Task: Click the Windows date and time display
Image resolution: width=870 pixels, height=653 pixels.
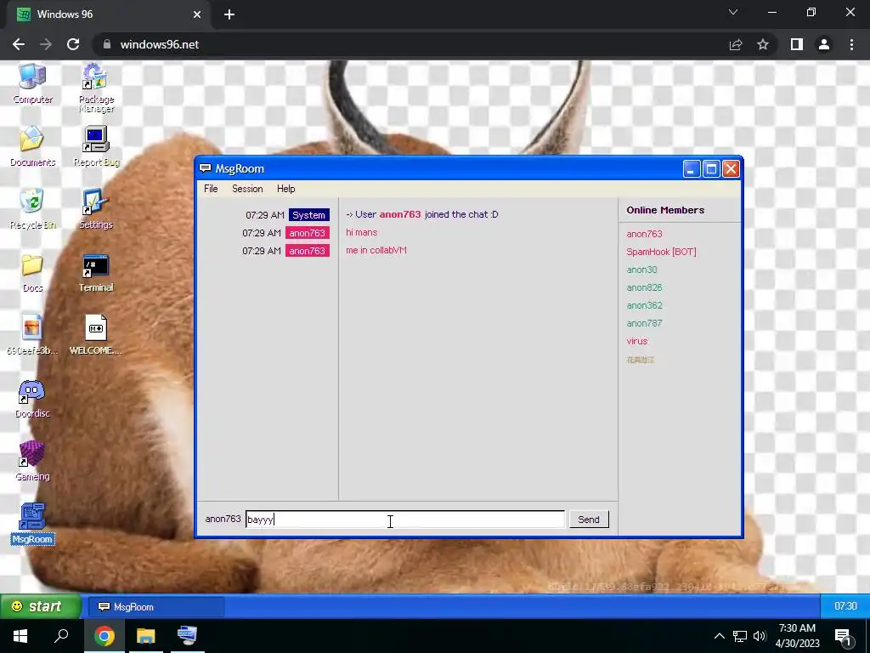Action: tap(797, 636)
